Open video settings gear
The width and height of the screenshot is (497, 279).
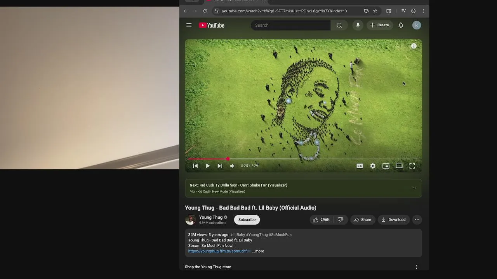373,166
